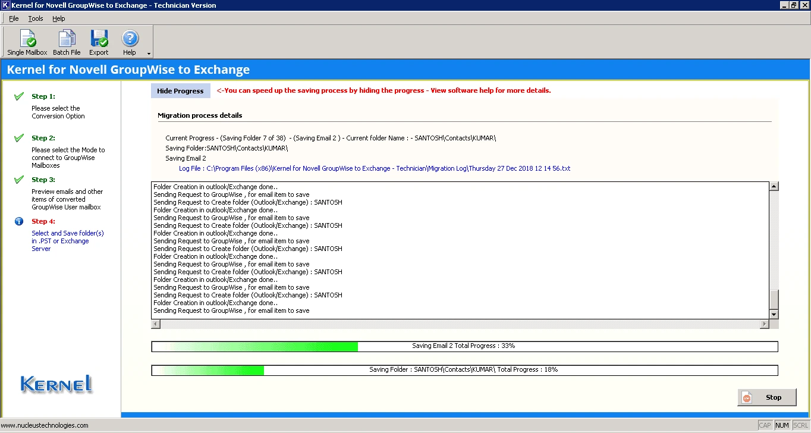The height and width of the screenshot is (433, 811).
Task: Click the Export toolbar icon
Action: pos(99,42)
